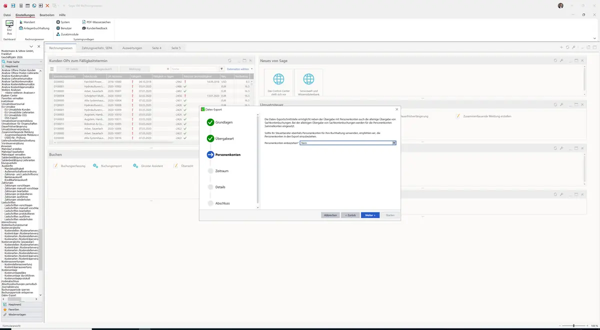This screenshot has height=330, width=600.
Task: Select Umsatzsteuervoranmeldung in navigation tree
Action: (x=18, y=121)
